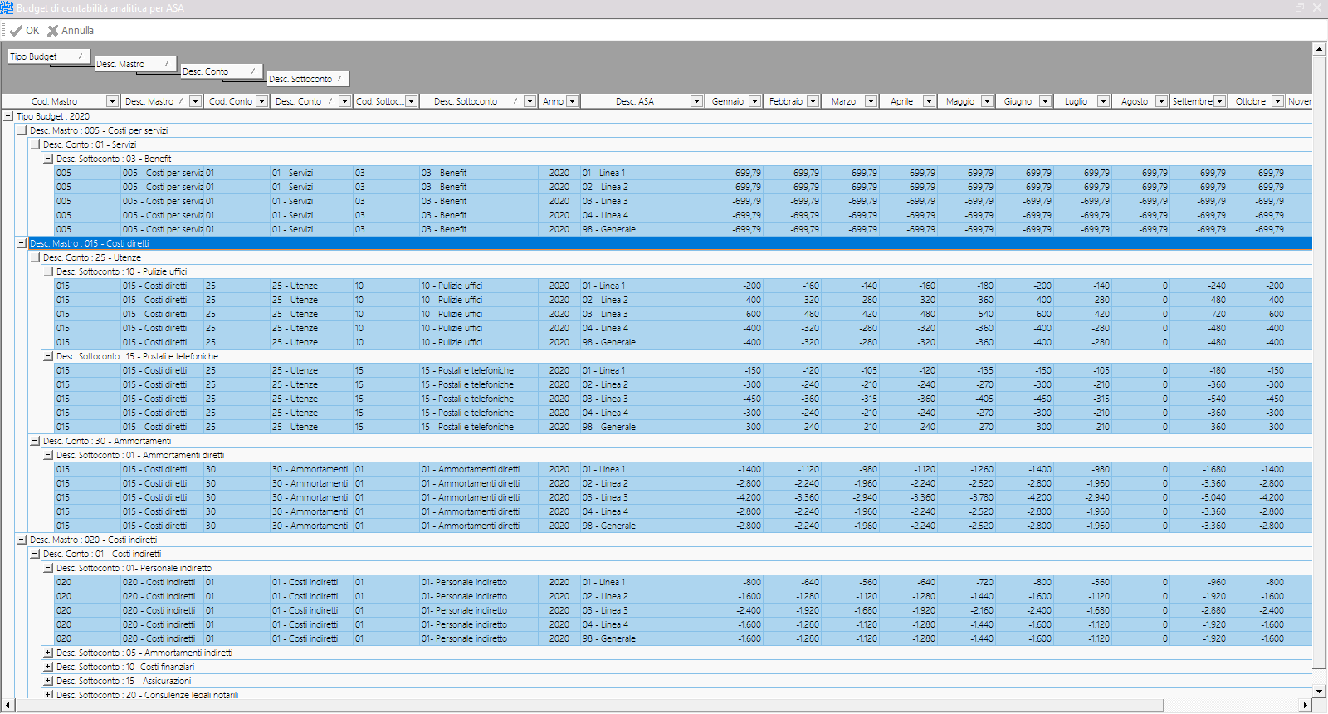The image size is (1328, 714).
Task: Select the Pulizie uffici row for 03 - Linea 3
Action: point(683,314)
